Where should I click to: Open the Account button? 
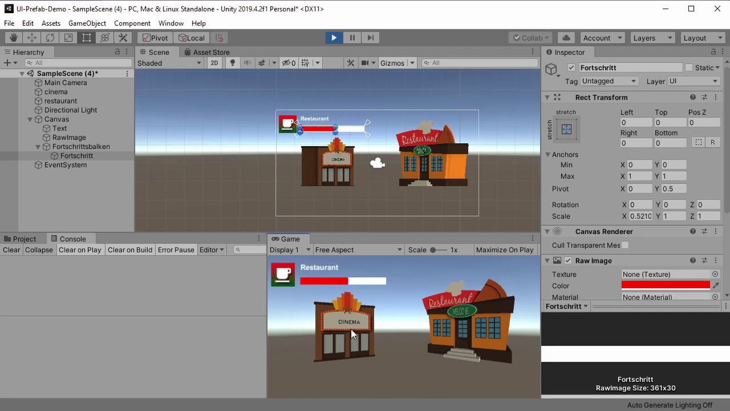[x=602, y=38]
